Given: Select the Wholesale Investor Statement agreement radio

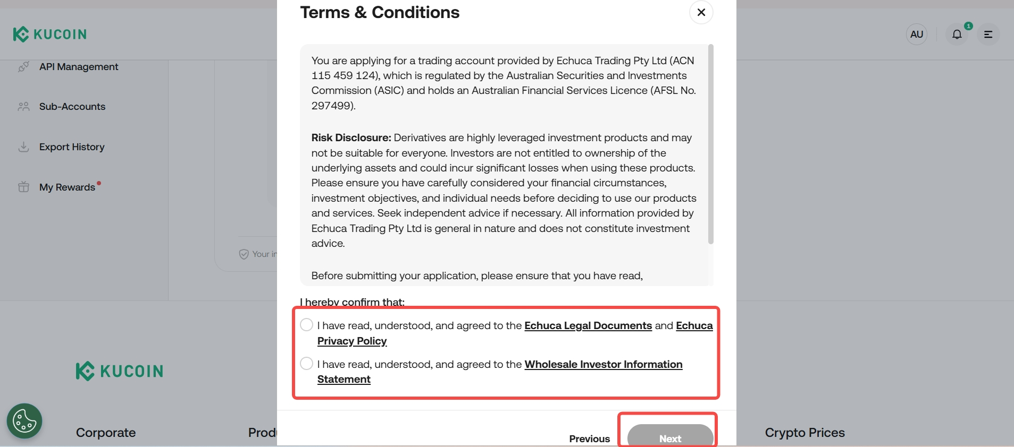Looking at the screenshot, I should click(306, 364).
